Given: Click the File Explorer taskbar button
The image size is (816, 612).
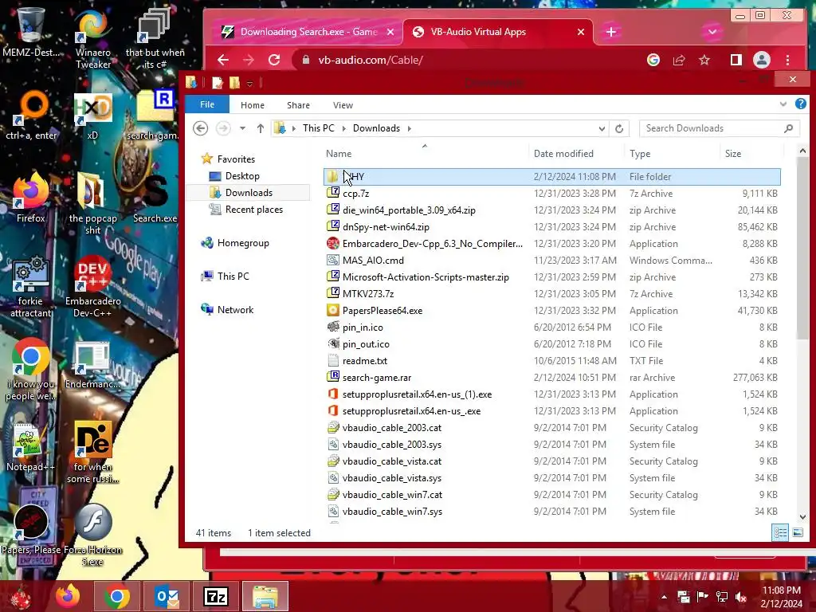Looking at the screenshot, I should pyautogui.click(x=265, y=596).
